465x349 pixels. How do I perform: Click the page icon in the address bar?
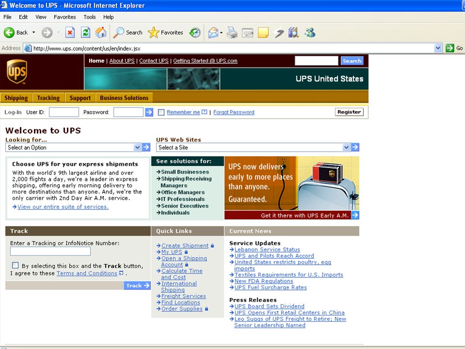[x=28, y=48]
